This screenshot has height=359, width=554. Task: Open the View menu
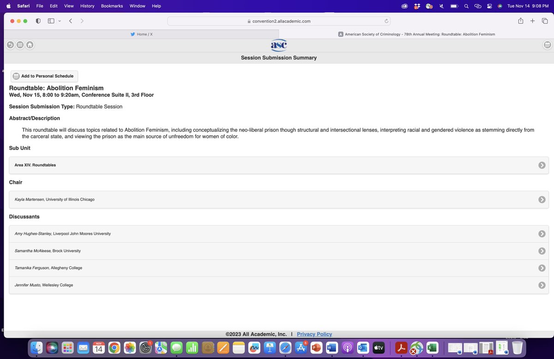[69, 6]
